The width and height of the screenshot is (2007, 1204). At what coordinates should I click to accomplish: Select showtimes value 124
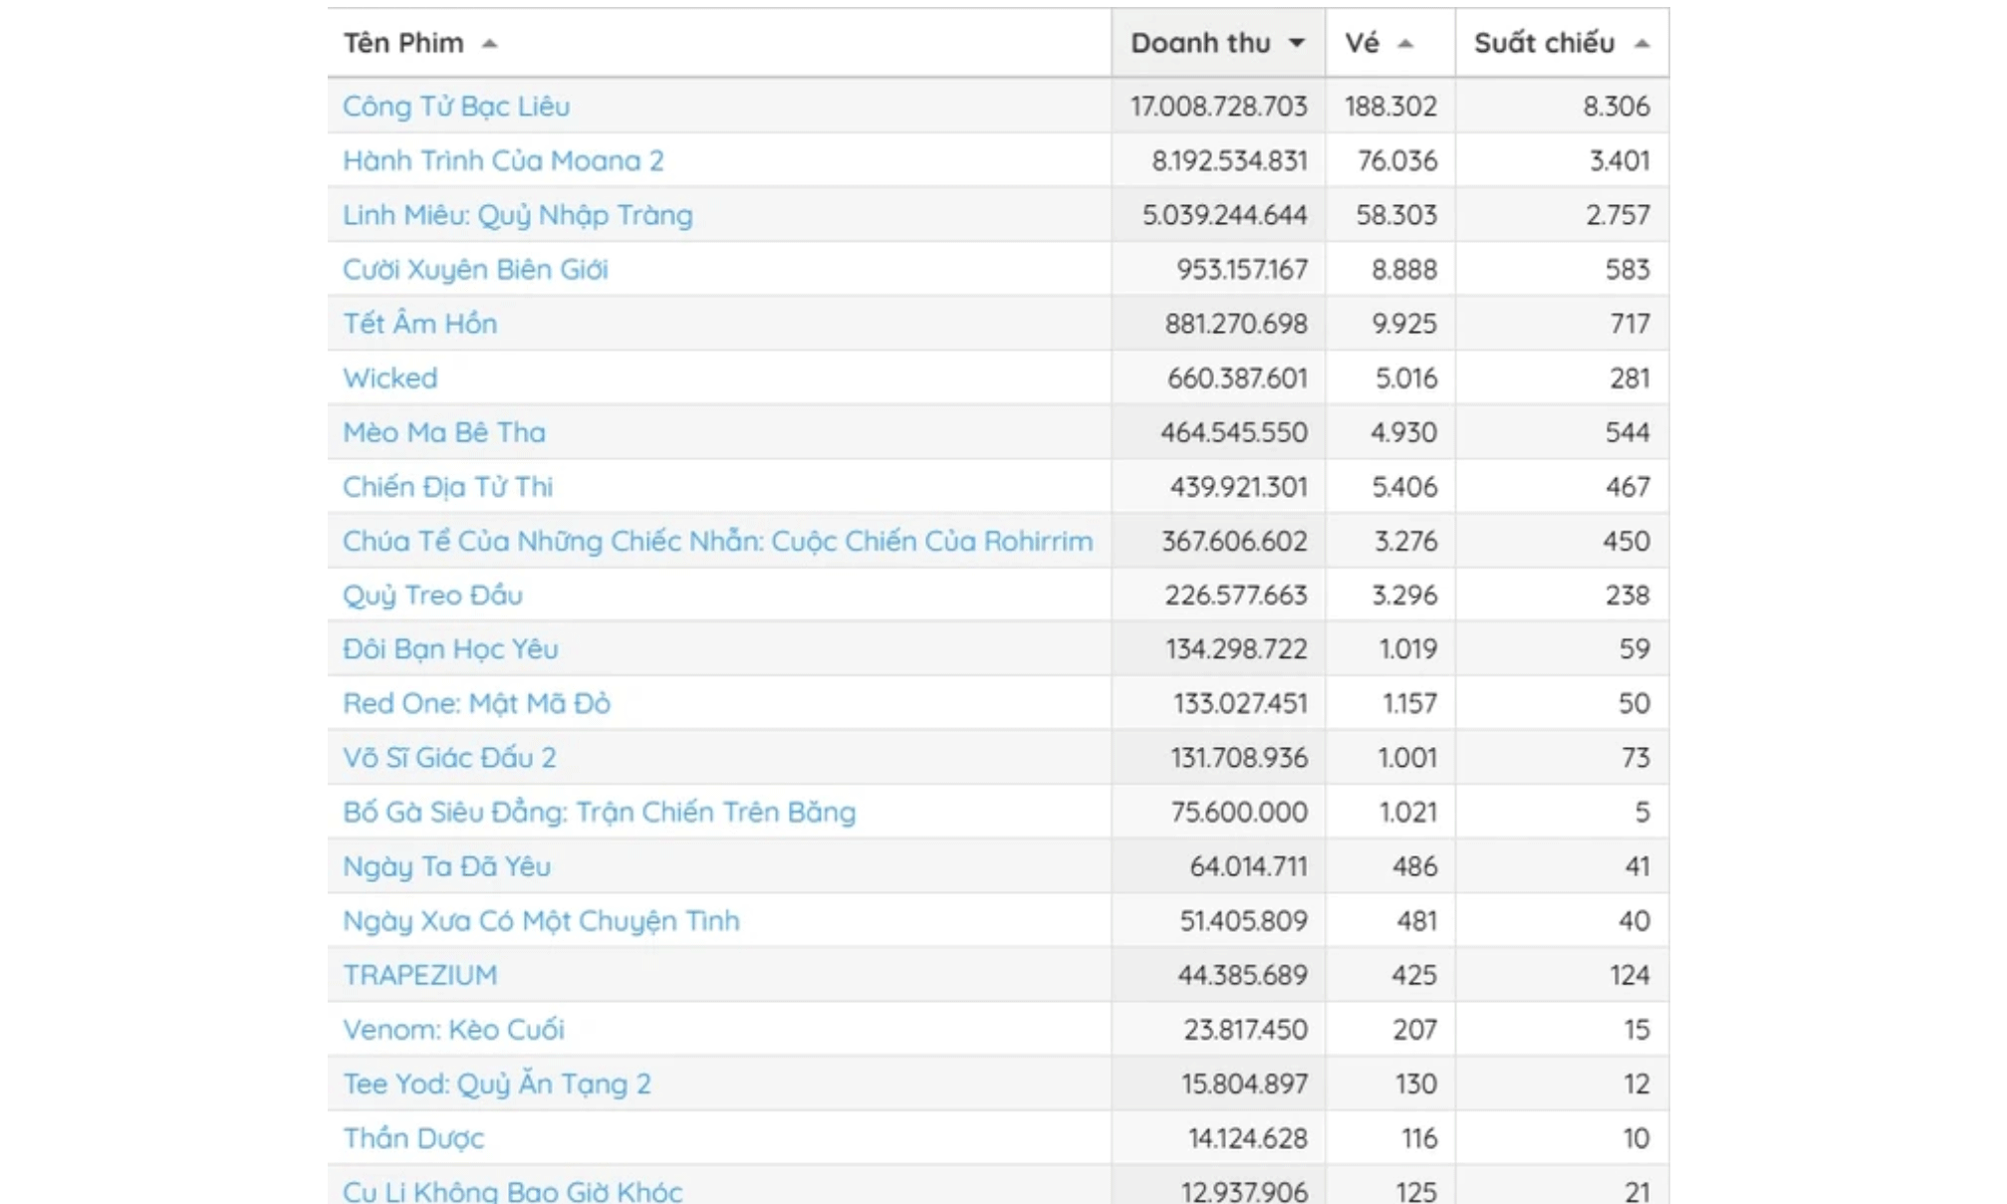click(1630, 975)
